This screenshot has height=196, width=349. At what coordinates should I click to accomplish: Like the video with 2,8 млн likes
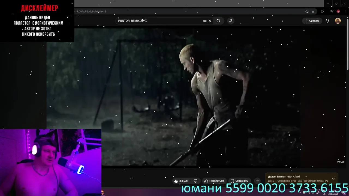[x=181, y=181]
